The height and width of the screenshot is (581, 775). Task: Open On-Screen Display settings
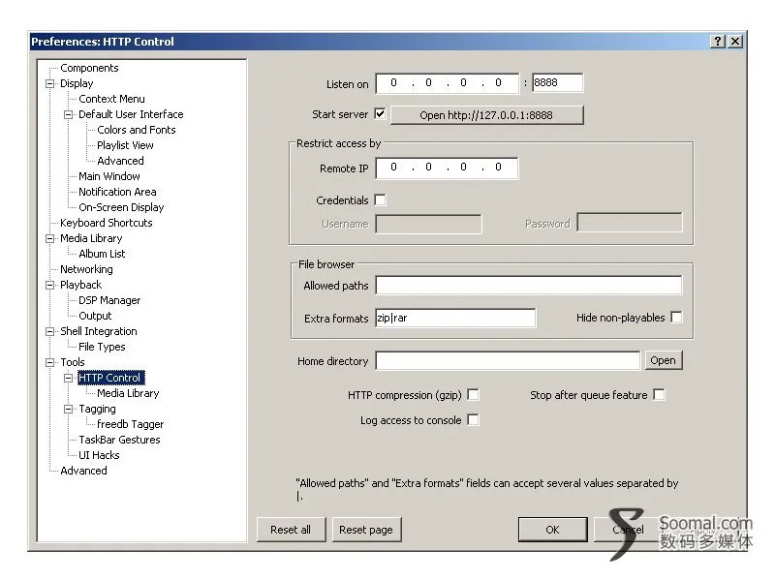[121, 207]
